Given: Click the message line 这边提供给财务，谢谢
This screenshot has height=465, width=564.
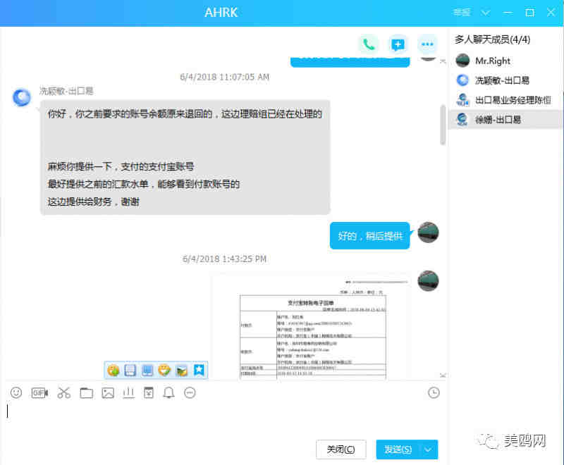Looking at the screenshot, I should (93, 201).
